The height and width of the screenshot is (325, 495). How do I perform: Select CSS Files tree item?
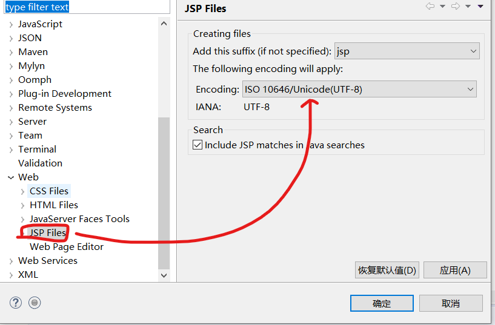(49, 191)
